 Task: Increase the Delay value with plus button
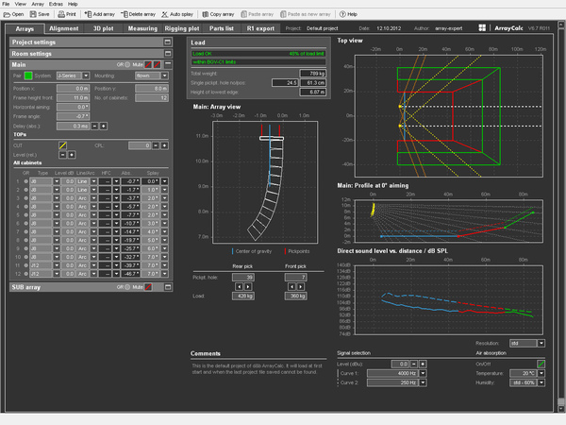[102, 125]
